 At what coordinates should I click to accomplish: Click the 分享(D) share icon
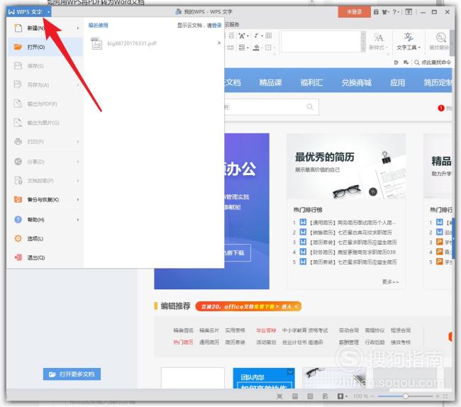click(x=18, y=162)
